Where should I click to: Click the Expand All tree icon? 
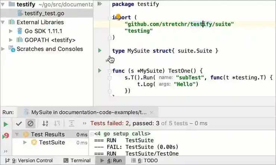(x=72, y=124)
